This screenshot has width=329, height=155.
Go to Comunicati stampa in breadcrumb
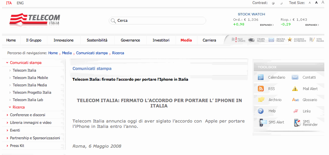[x=92, y=53]
